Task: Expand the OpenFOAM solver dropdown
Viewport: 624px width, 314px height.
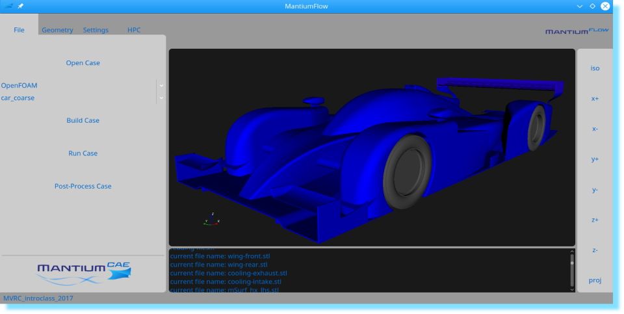Action: 161,85
